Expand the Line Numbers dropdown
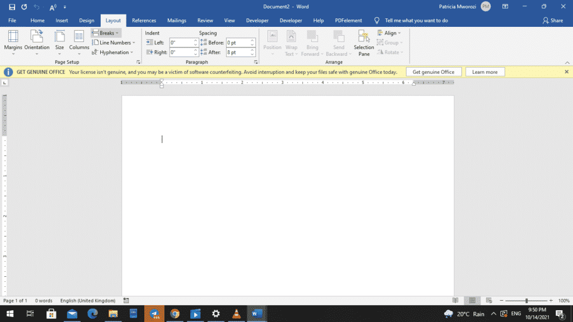Screen dimensions: 573x322 [114, 42]
